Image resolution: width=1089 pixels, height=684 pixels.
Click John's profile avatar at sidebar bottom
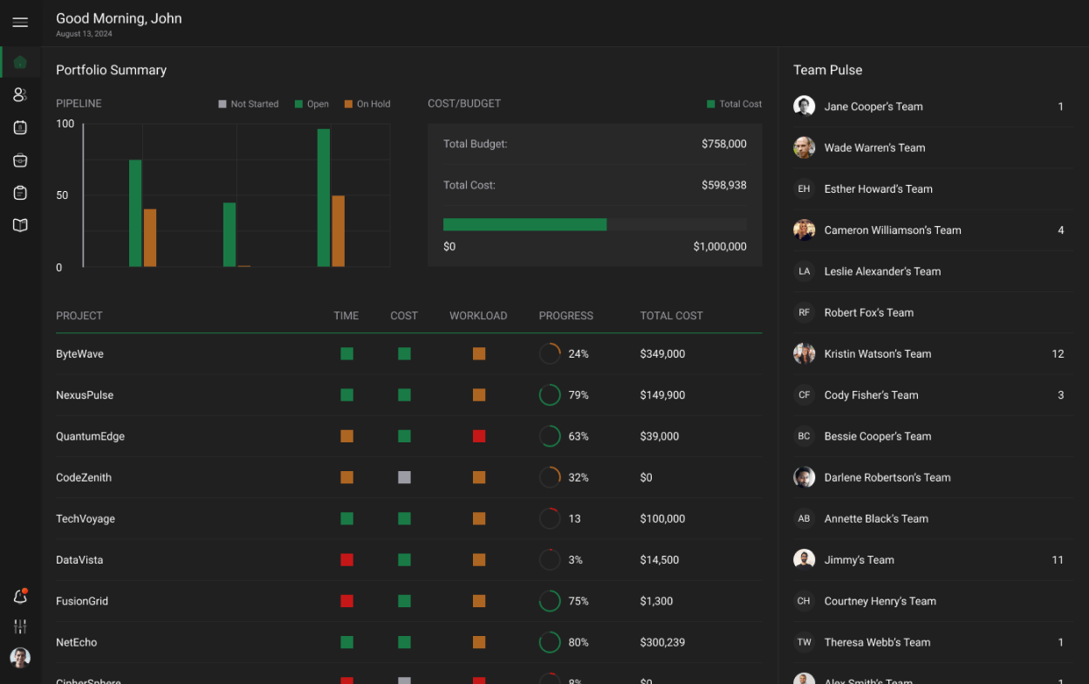coord(20,657)
